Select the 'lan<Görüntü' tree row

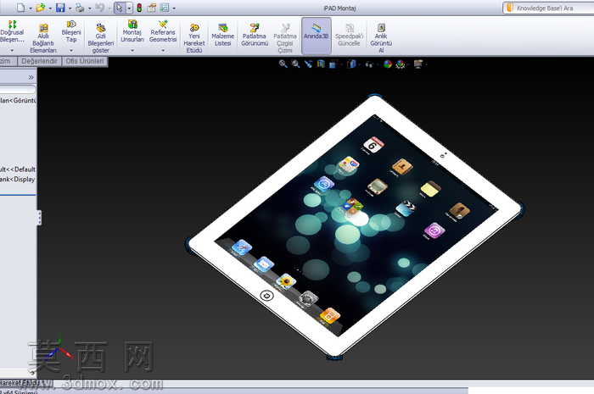(18, 101)
